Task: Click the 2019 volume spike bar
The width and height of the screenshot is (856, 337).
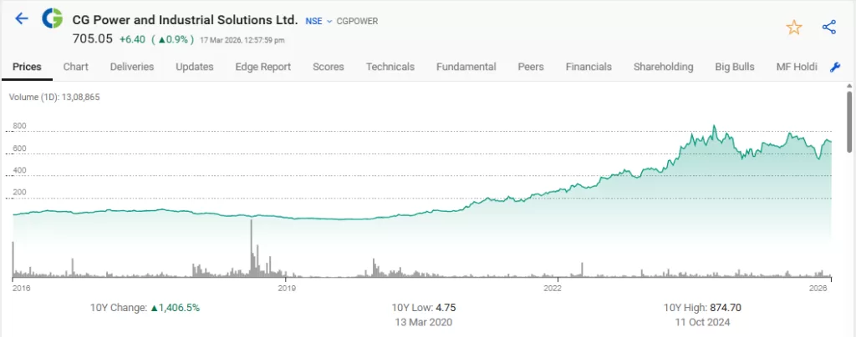Action: (x=250, y=246)
